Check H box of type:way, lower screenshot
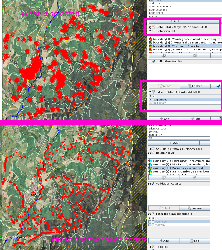 tap(153, 225)
